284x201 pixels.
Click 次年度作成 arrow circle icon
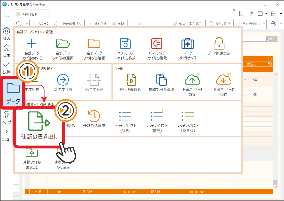(x=63, y=80)
